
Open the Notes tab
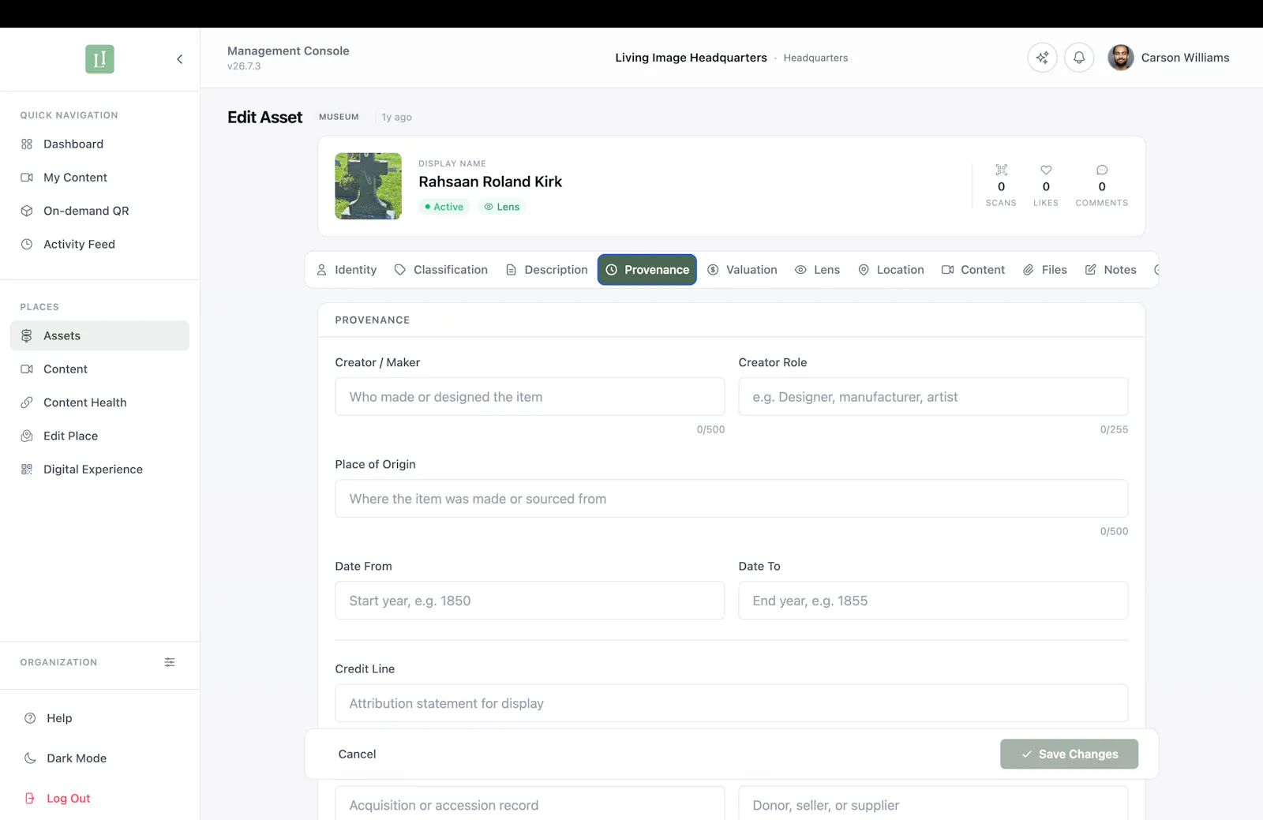(x=1111, y=270)
